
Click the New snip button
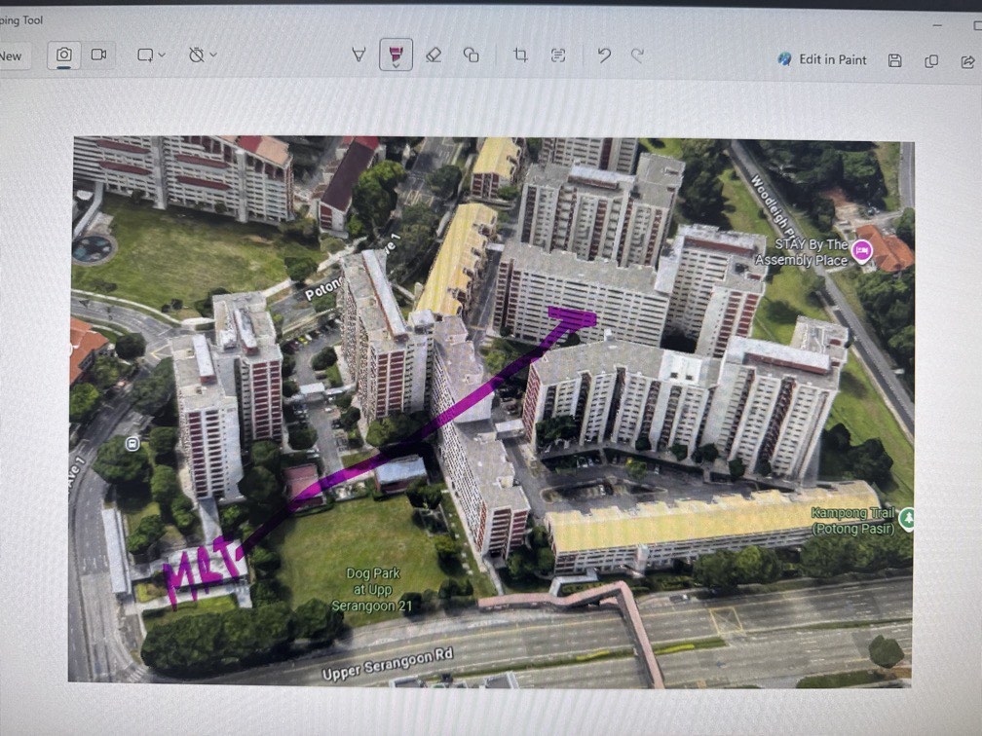point(13,56)
